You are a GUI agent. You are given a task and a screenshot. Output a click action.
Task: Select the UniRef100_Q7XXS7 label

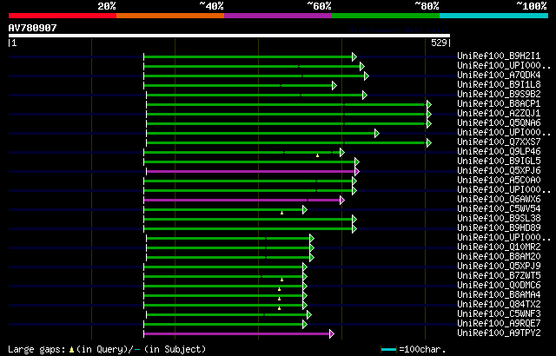point(499,142)
